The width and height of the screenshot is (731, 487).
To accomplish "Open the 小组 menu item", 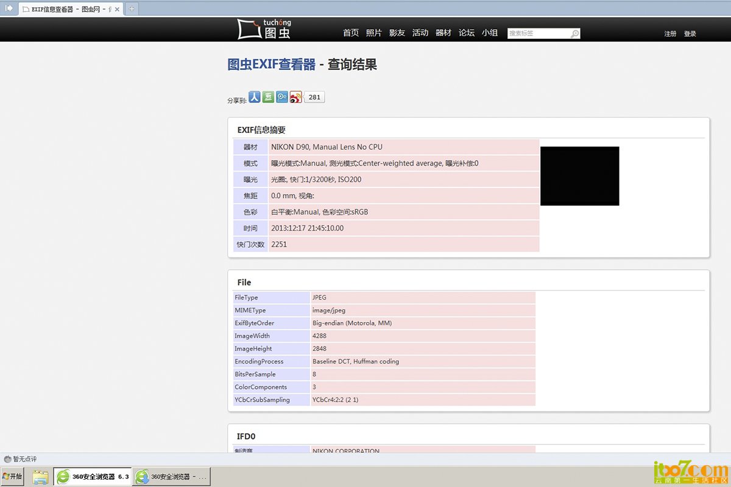I will coord(490,33).
